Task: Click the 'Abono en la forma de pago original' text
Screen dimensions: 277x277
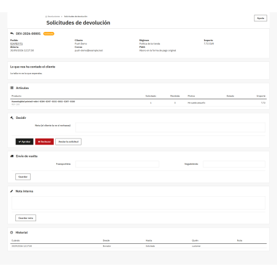Action: [157, 50]
